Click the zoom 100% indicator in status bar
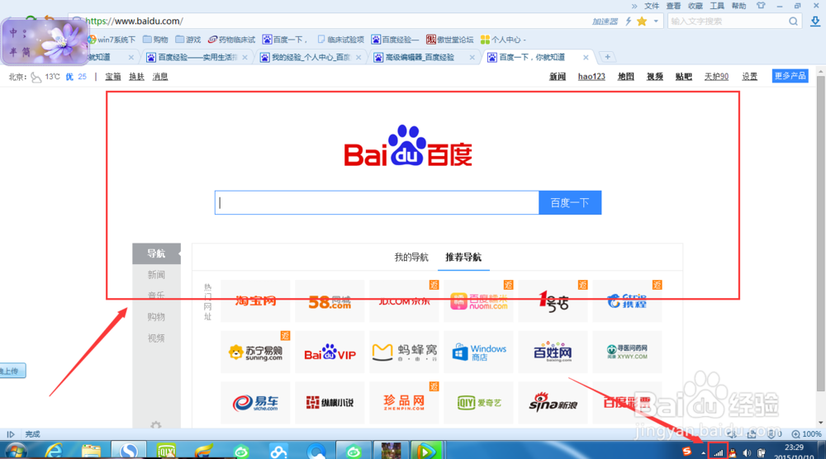This screenshot has height=459, width=826. pos(807,434)
